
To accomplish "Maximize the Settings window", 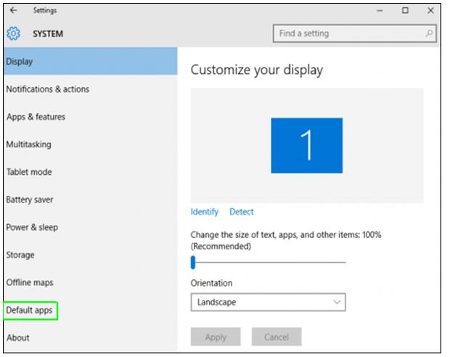I will click(405, 11).
